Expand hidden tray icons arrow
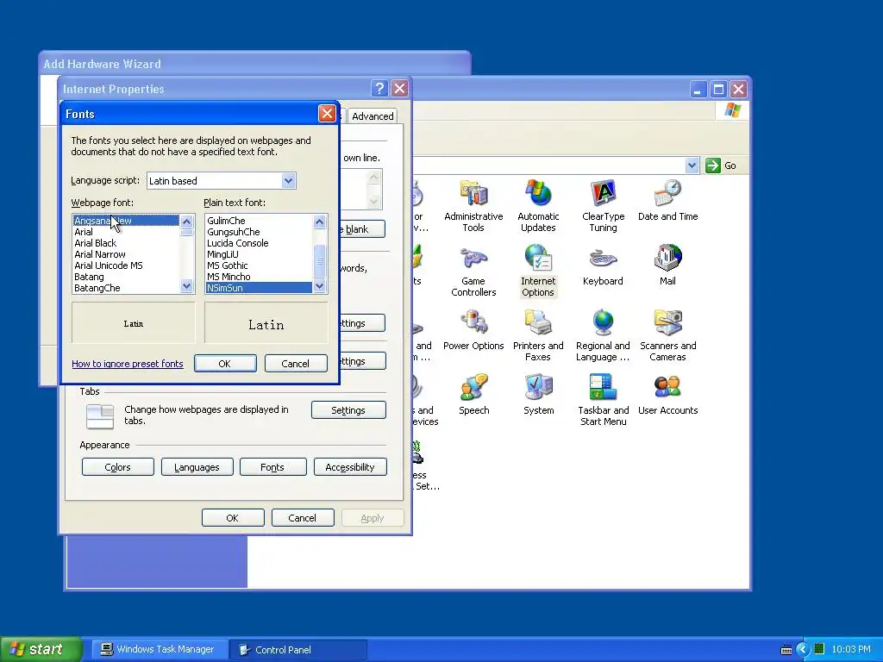 click(x=802, y=650)
